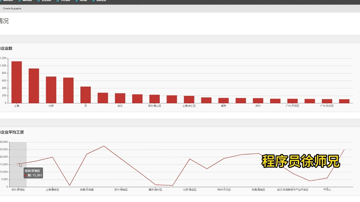Click the 上海·徐汇区 bar
The height and width of the screenshot is (202, 360).
point(189,100)
